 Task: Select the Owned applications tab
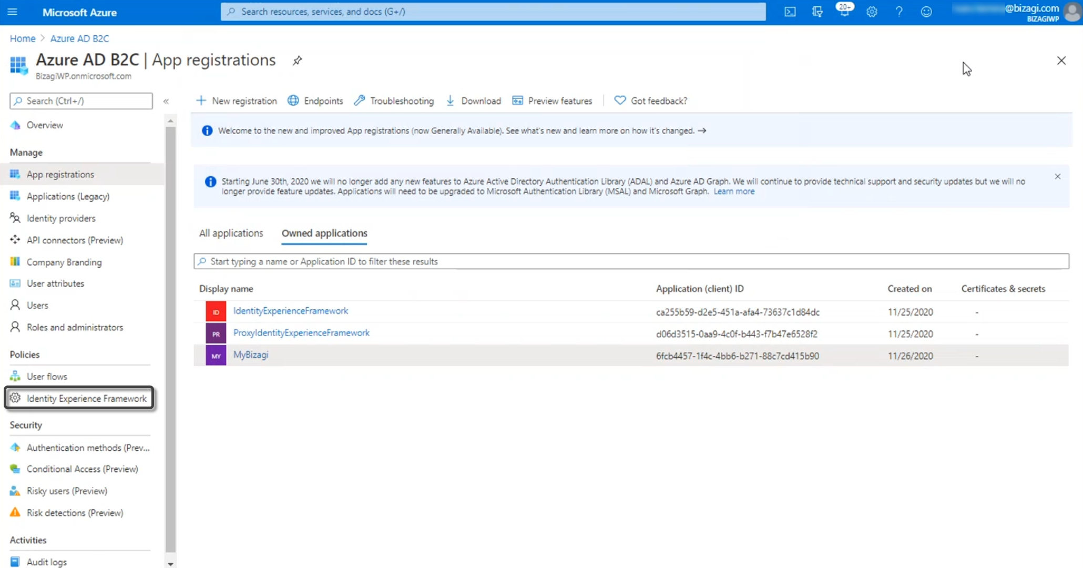point(324,233)
